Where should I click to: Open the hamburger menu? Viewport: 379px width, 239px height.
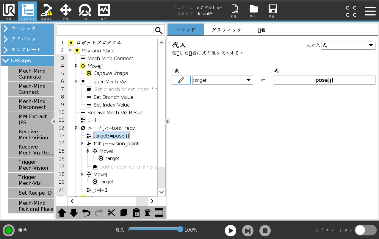(x=370, y=11)
